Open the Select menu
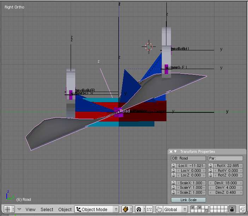Image resolution: width=248 pixels, height=216 pixels. pos(47,209)
